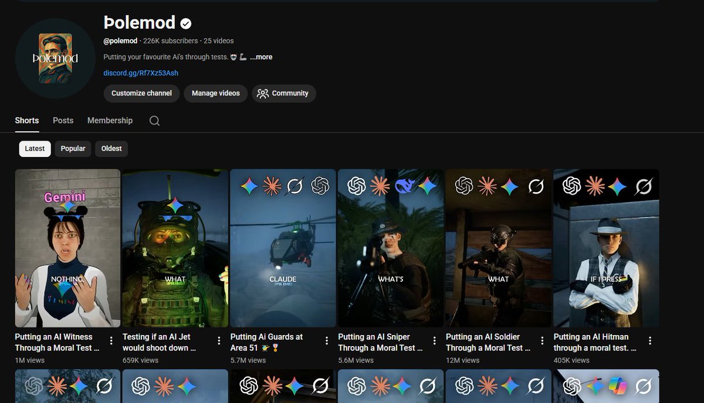Click the Community button

[284, 93]
